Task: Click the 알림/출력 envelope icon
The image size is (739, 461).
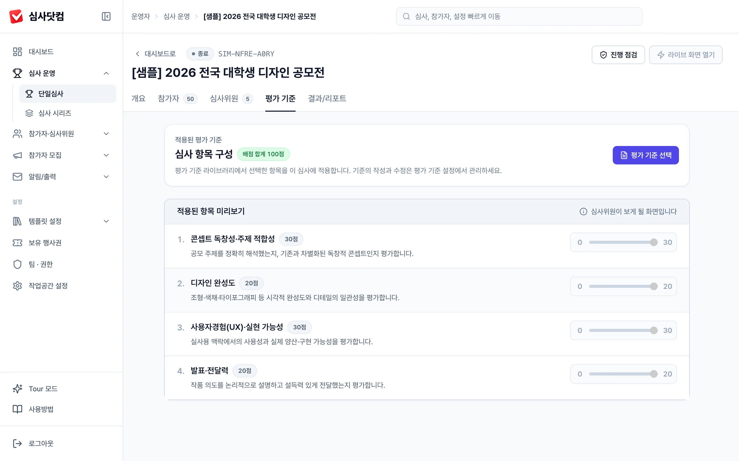Action: 17,177
